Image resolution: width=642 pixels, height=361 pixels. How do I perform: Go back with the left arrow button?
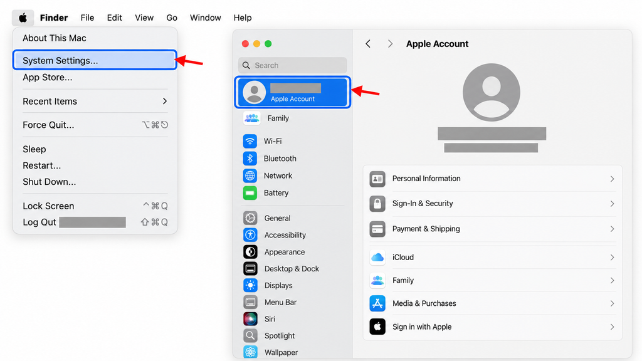point(368,44)
